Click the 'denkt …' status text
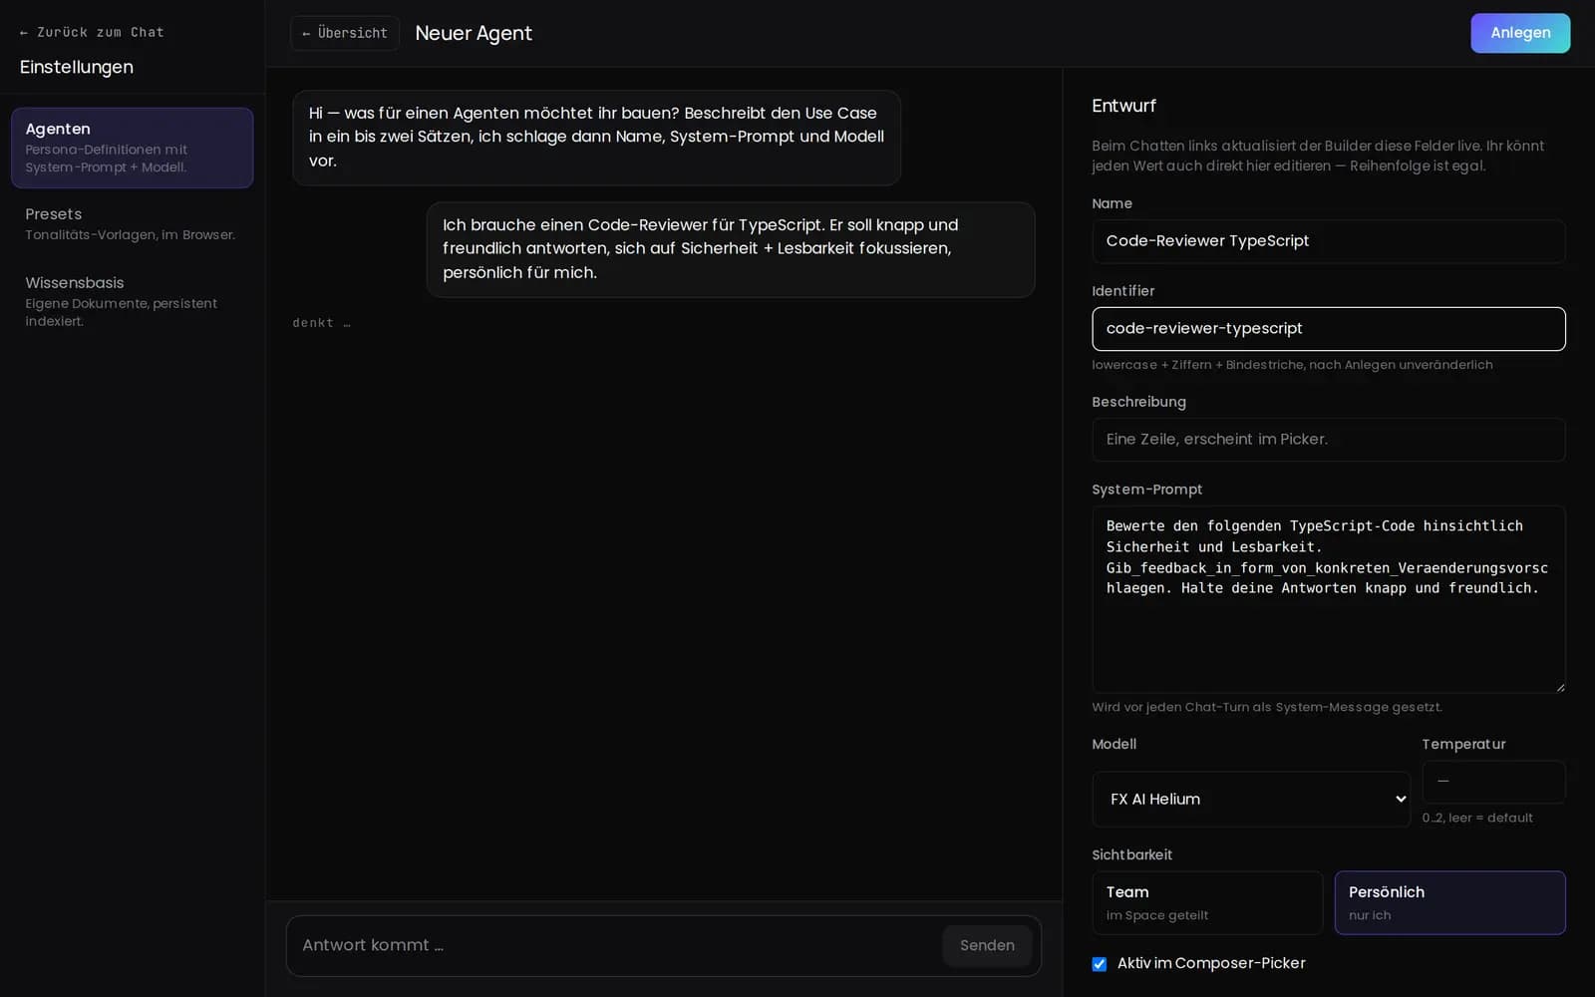The height and width of the screenshot is (997, 1595). 321,323
